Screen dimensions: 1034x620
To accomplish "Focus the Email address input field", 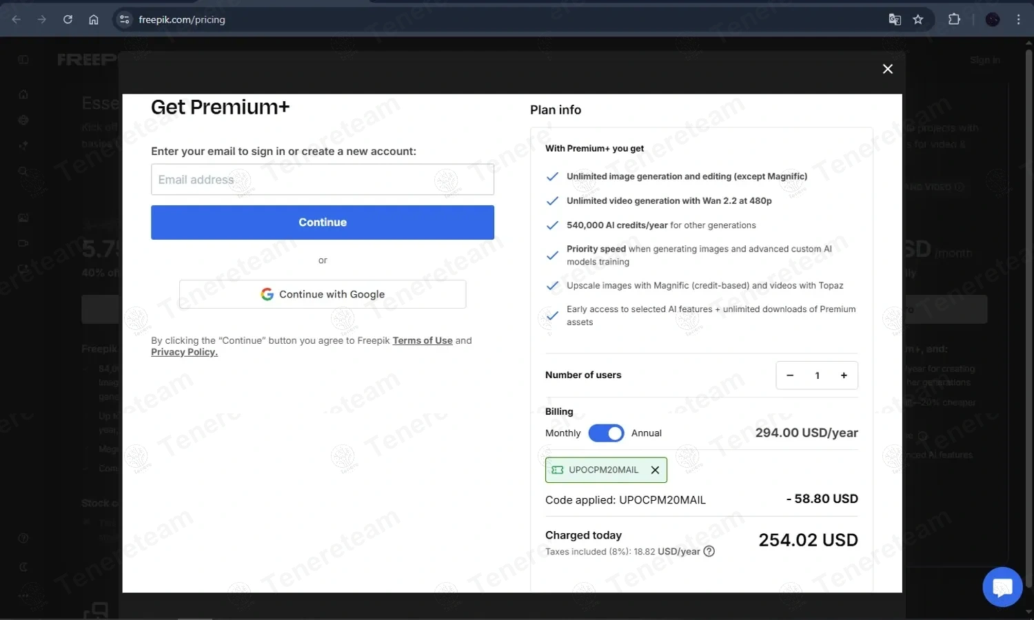I will click(323, 180).
